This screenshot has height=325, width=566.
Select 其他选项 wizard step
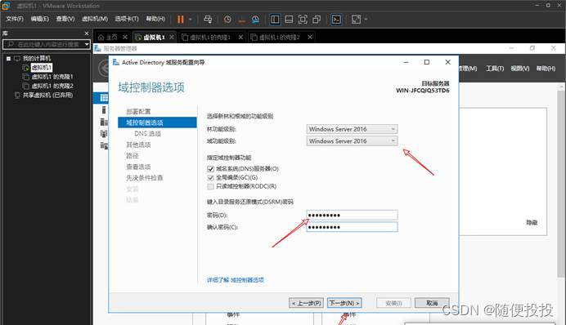tap(138, 145)
